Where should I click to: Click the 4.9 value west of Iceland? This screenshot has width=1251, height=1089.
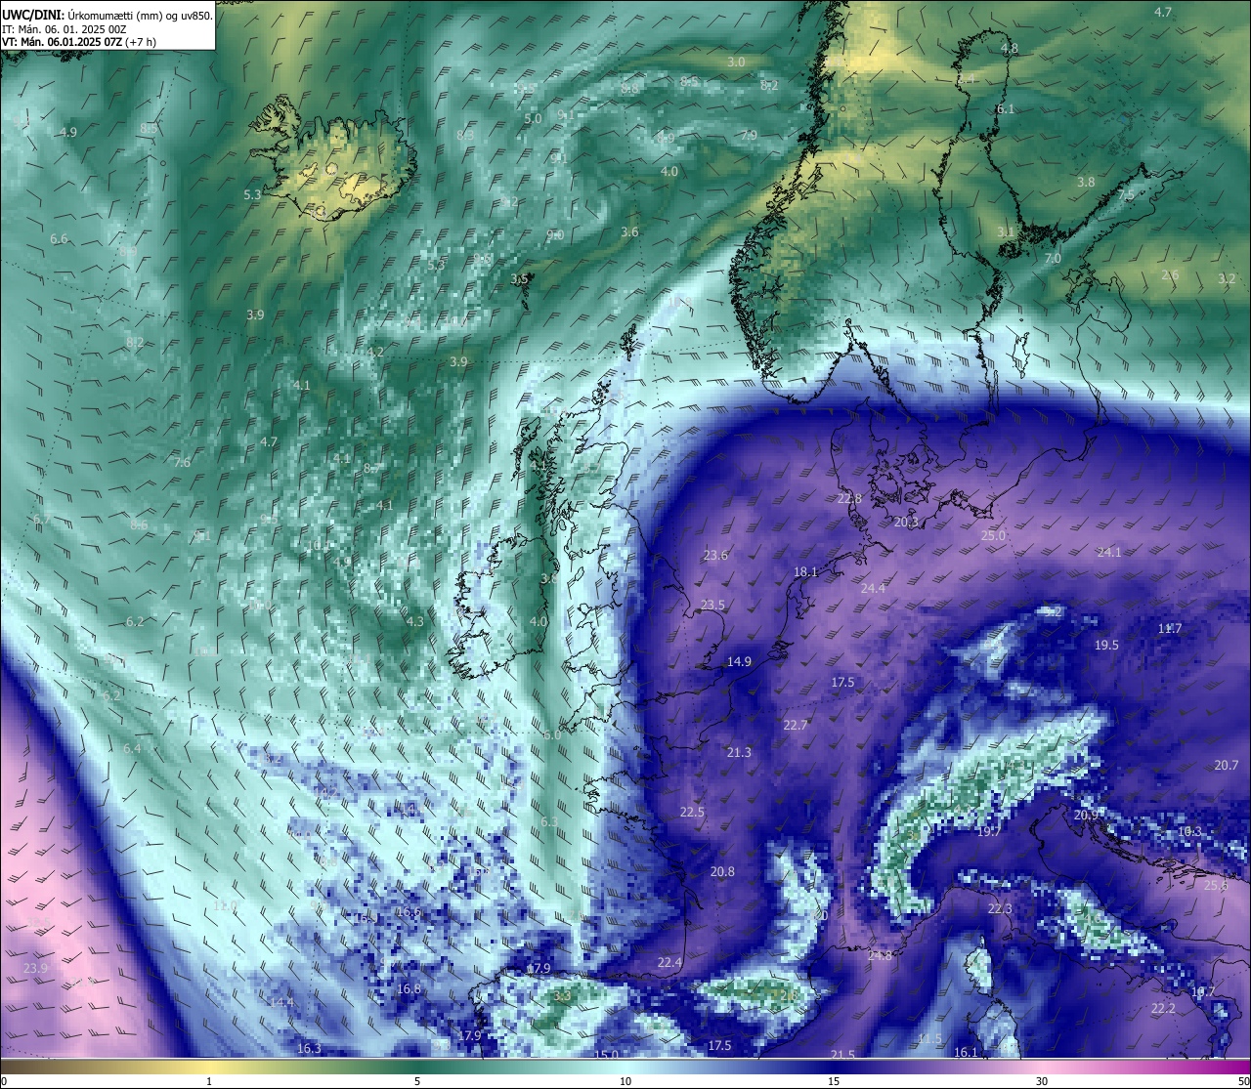tap(67, 132)
